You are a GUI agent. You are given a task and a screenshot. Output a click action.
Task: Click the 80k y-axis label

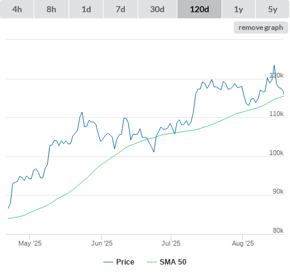(278, 230)
